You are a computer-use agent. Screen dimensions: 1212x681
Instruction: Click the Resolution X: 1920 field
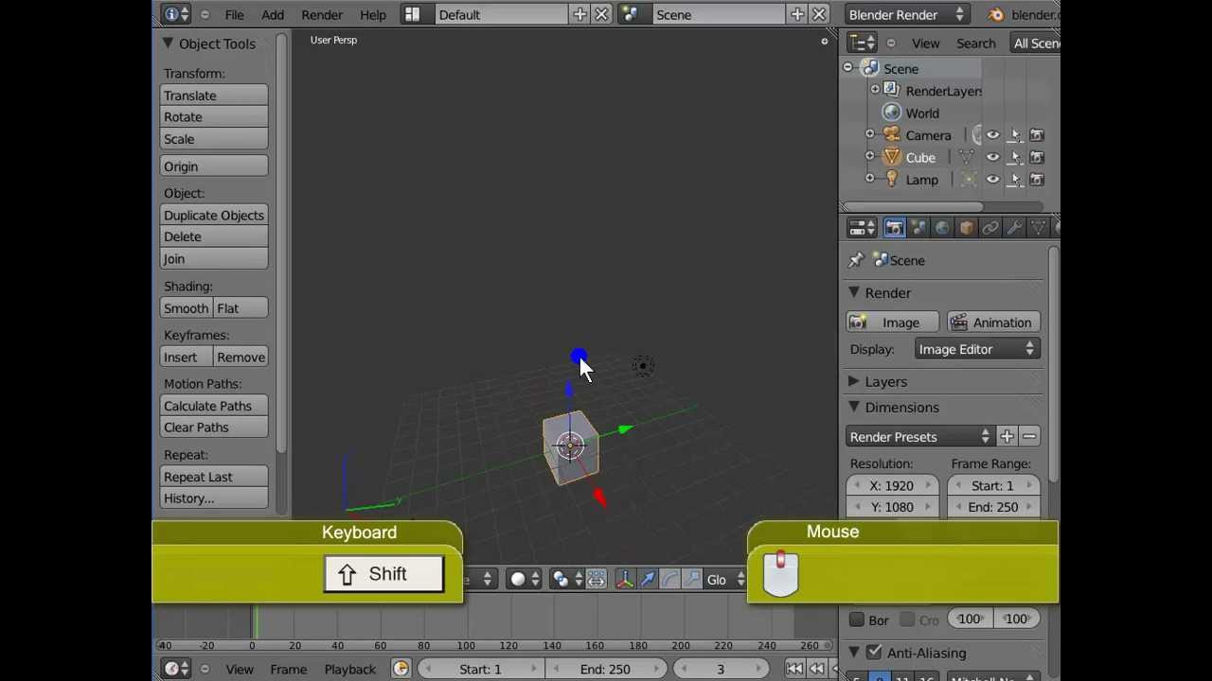coord(892,485)
